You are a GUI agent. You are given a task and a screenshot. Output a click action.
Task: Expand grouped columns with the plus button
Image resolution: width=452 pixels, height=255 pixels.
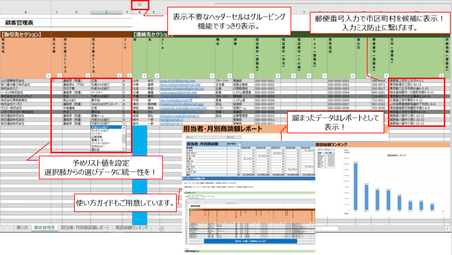click(139, 4)
